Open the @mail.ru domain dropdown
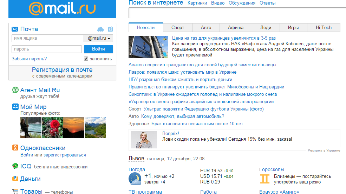 (x=98, y=38)
